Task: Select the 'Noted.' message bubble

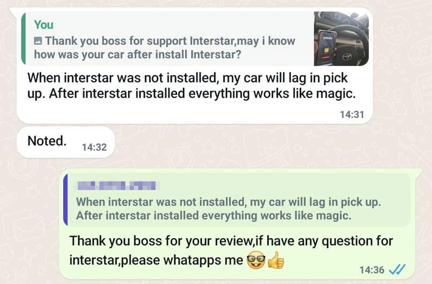Action: coord(65,142)
